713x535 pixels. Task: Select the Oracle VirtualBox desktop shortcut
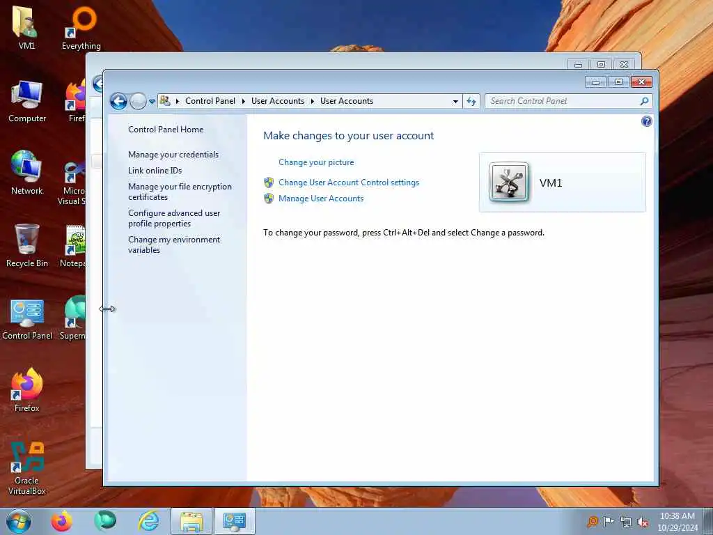tap(27, 469)
